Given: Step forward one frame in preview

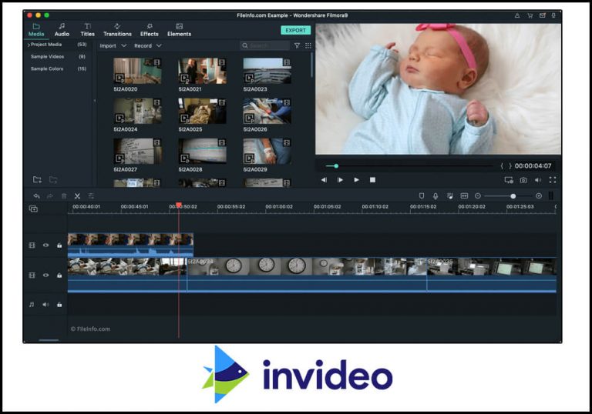Looking at the screenshot, I should (340, 180).
